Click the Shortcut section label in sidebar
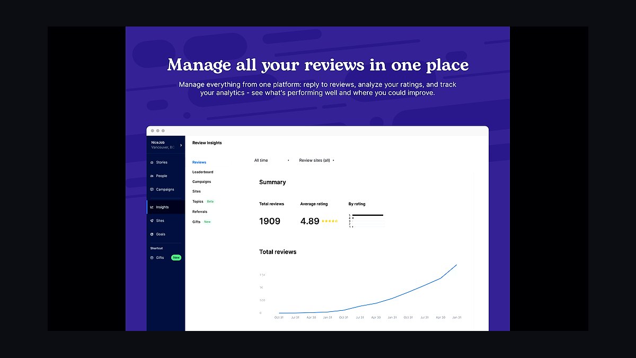This screenshot has height=358, width=636. click(x=156, y=248)
